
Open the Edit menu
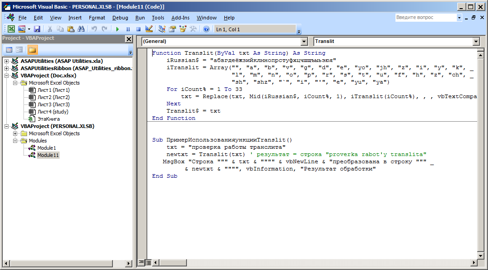[38, 18]
